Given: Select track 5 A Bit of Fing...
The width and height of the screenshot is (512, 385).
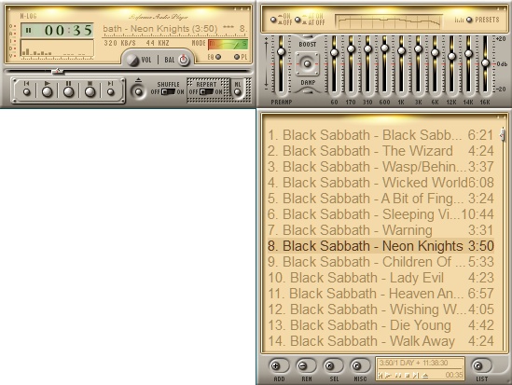Looking at the screenshot, I should [x=381, y=199].
